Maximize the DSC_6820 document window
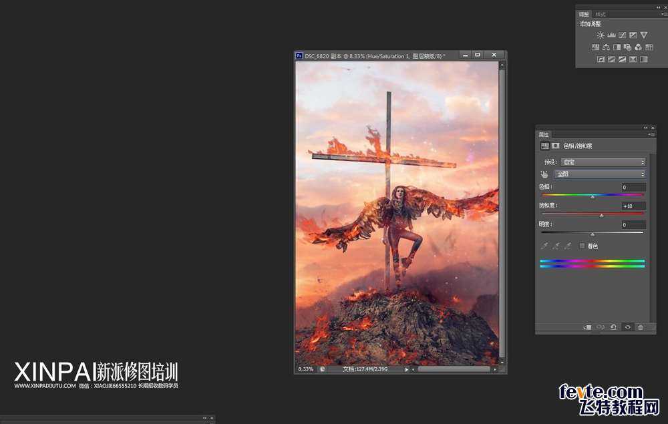Viewport: 668px width, 424px height. [478, 55]
